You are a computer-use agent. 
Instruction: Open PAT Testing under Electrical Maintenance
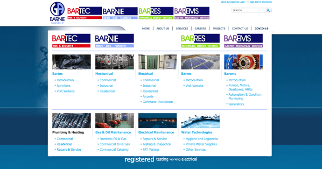coord(151,149)
